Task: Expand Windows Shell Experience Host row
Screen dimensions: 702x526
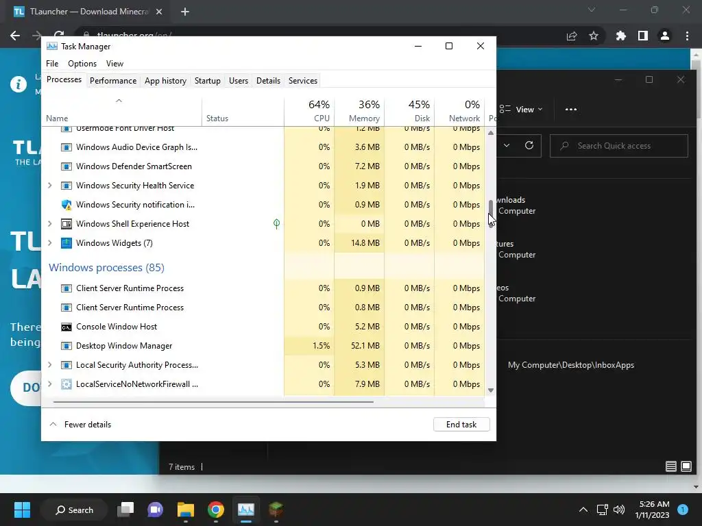Action: [x=49, y=224]
